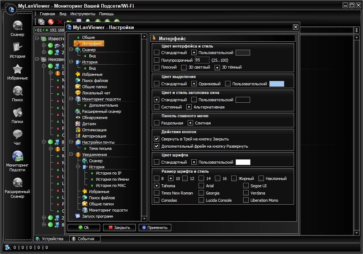Click the transparency value field showing 95
363x254 pixels.
tap(202, 60)
